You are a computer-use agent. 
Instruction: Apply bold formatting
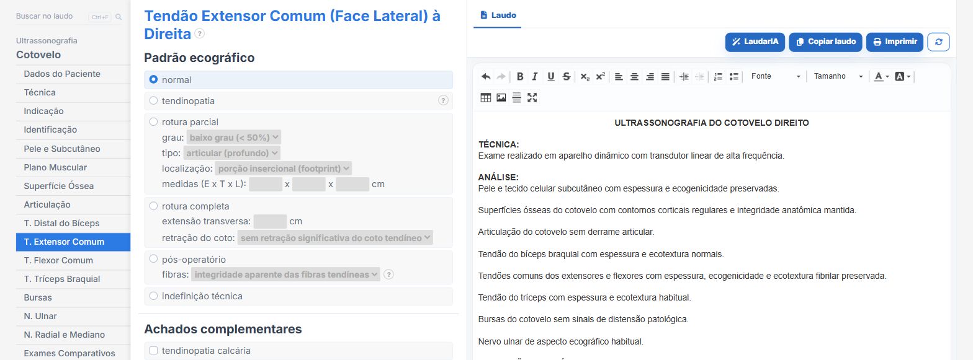pyautogui.click(x=520, y=77)
